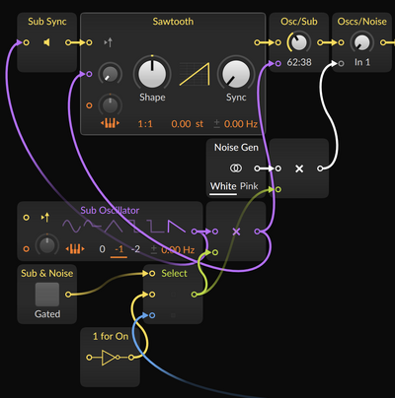The image size is (395, 398).
Task: Click the speaker icon in Sub Sync
Action: (46, 42)
